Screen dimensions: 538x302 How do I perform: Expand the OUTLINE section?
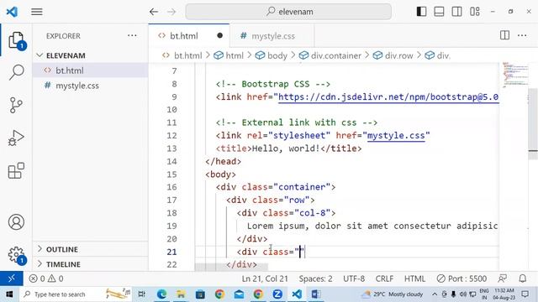tap(91, 249)
